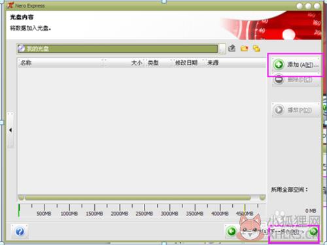Click scrollbar right end button
The height and width of the screenshot is (245, 327).
tap(262, 197)
